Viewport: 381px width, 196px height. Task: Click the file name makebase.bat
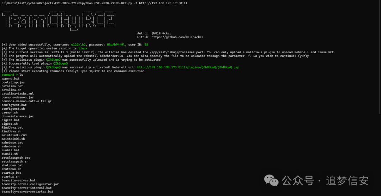pyautogui.click(x=12, y=142)
